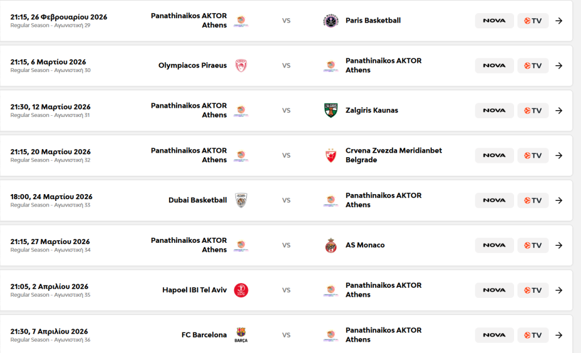
Task: Open arrow for the FC Barcelona match
Action: tap(559, 335)
